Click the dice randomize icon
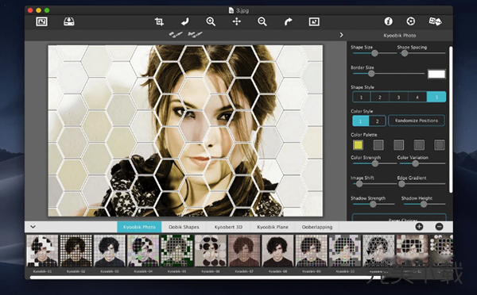The height and width of the screenshot is (295, 477). click(x=435, y=21)
